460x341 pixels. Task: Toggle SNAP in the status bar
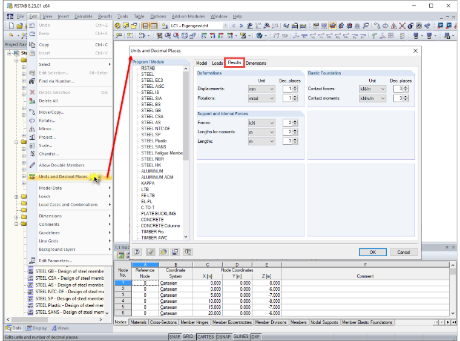[174, 337]
